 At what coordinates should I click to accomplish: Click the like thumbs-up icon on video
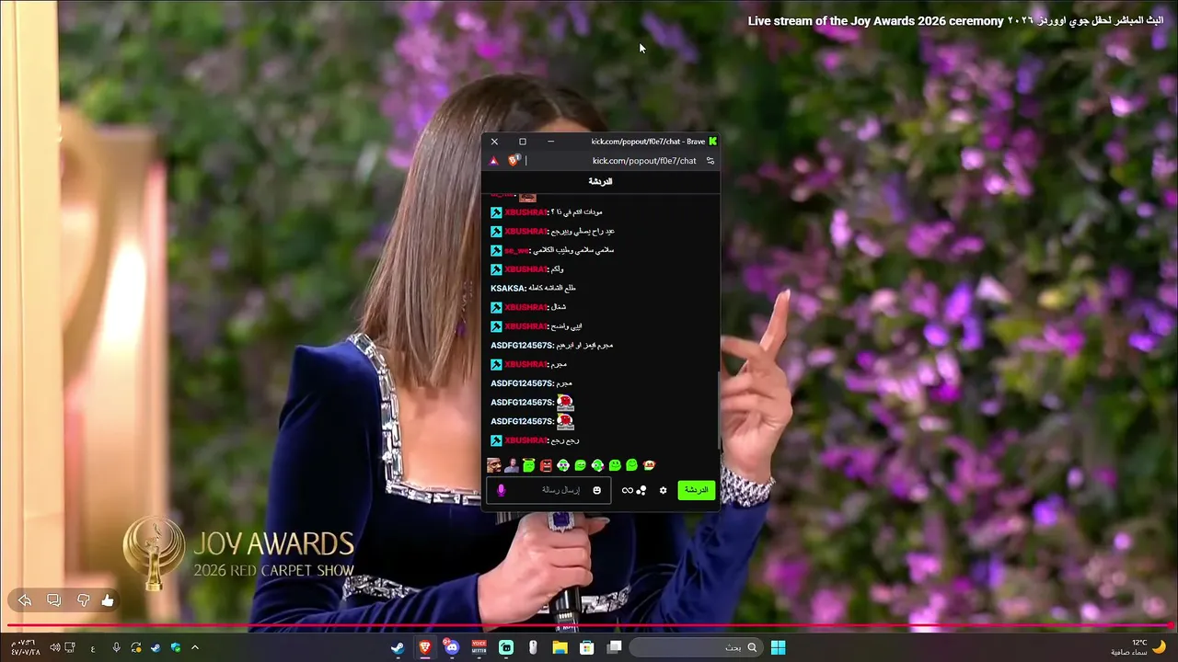point(108,600)
